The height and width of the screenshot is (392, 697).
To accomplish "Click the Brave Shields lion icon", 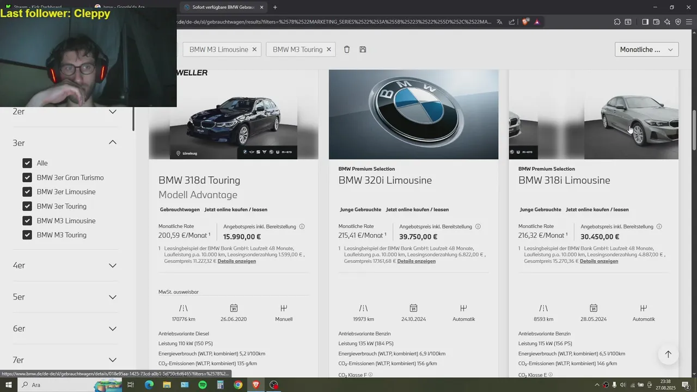I will point(525,22).
